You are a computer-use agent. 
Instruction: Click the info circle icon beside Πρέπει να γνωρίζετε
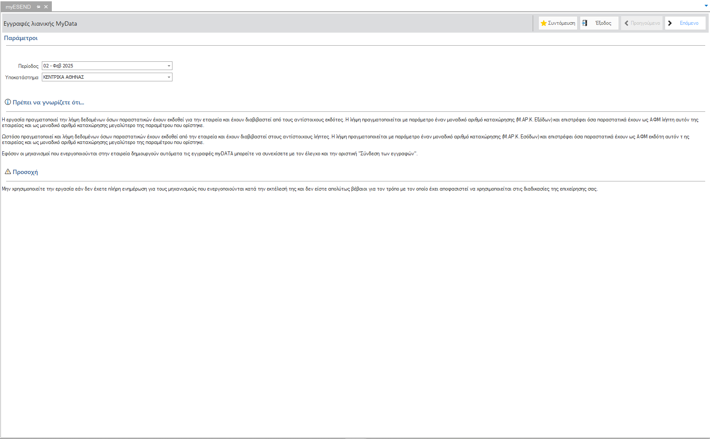pos(8,102)
